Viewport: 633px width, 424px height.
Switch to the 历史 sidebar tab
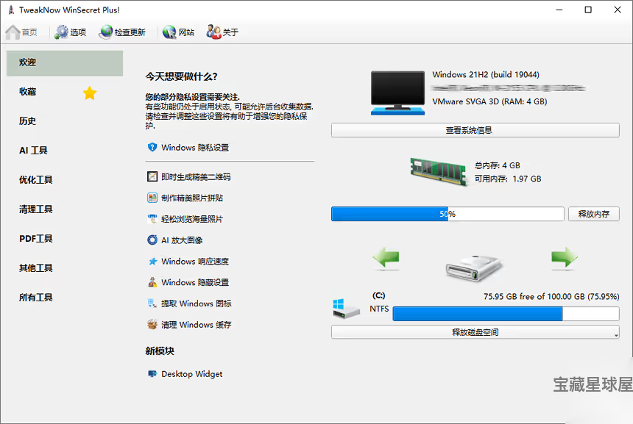tap(27, 121)
